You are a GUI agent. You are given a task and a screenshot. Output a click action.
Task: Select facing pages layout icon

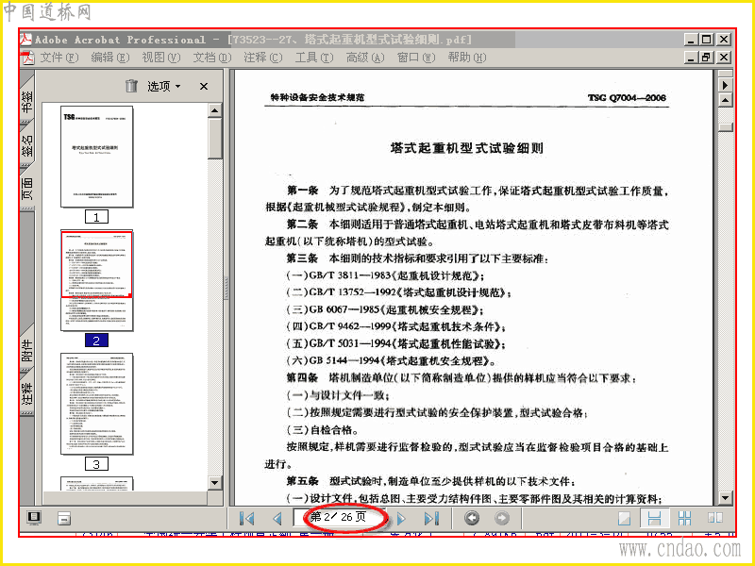[715, 518]
